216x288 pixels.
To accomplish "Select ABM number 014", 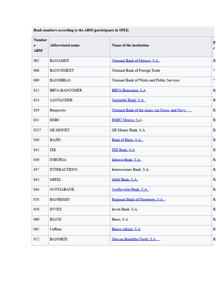I will [x=36, y=100].
